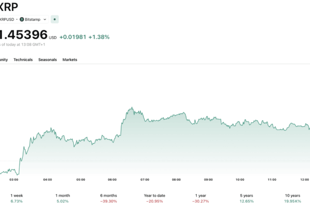Image resolution: width=310 pixels, height=207 pixels.
Task: Click the chart peak near 07:00
Action: (132, 108)
